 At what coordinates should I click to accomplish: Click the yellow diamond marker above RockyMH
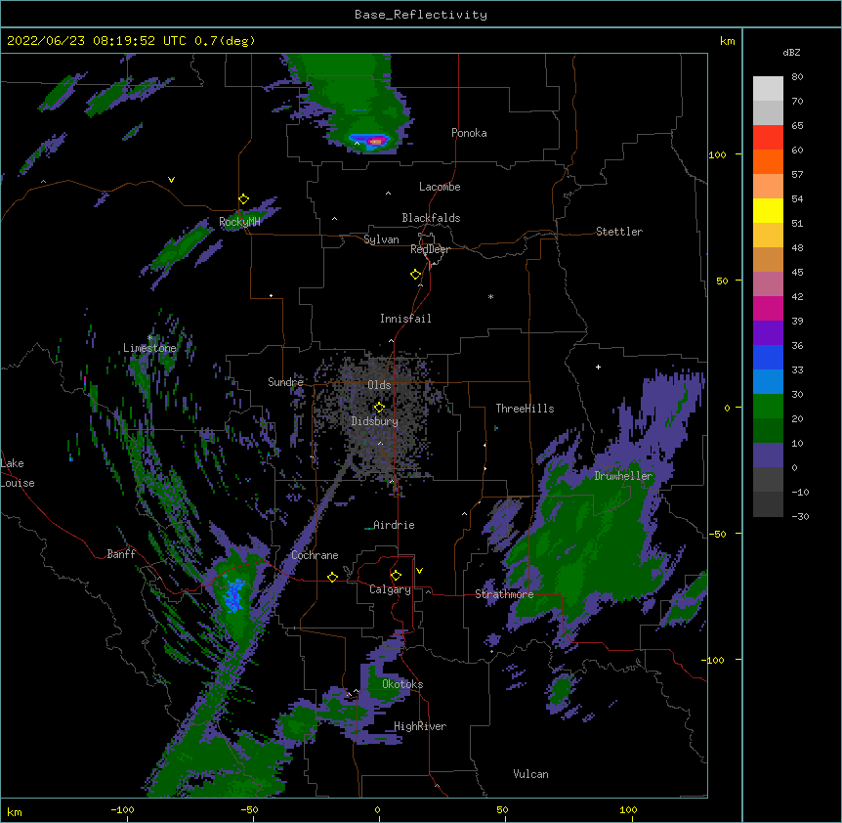pos(243,199)
